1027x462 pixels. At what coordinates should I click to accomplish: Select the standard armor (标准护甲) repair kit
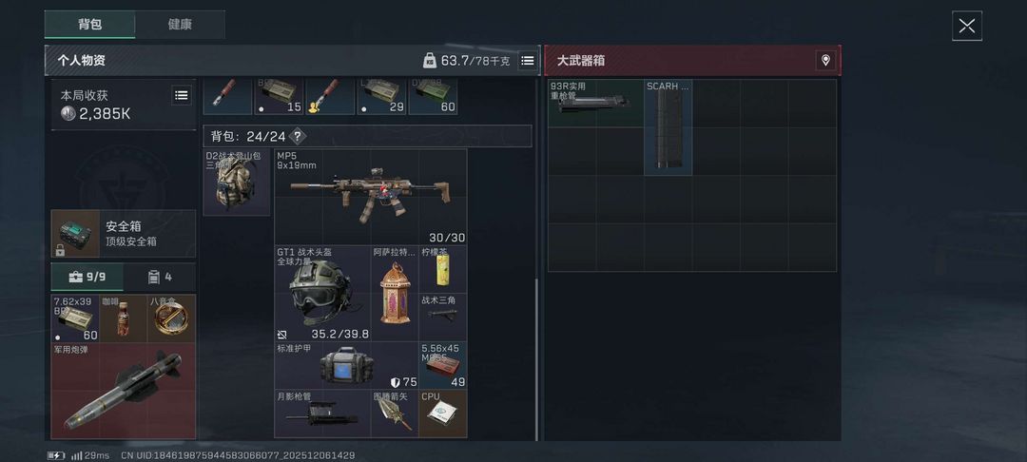tap(346, 366)
